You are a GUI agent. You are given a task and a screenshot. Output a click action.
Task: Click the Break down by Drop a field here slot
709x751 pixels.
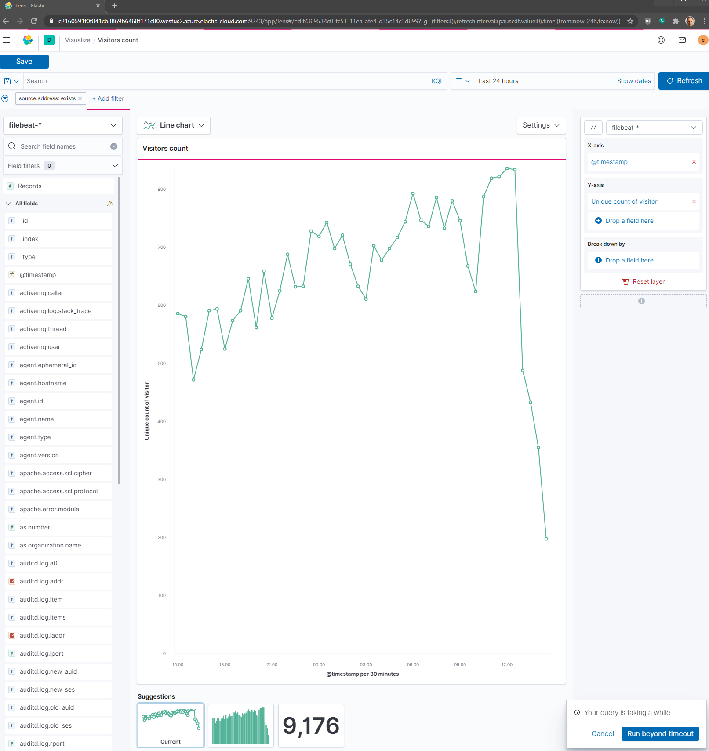pos(644,260)
